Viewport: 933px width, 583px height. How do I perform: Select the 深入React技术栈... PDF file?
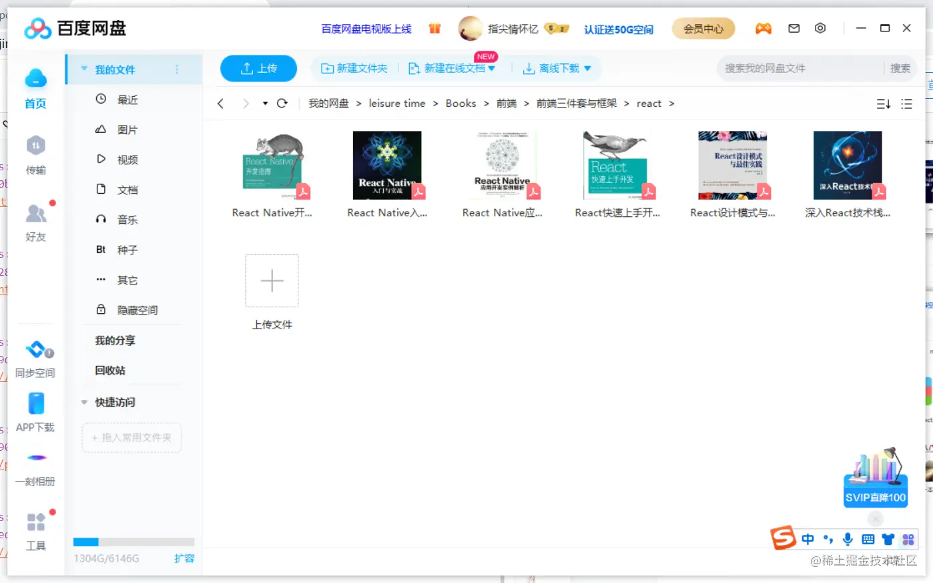(848, 175)
